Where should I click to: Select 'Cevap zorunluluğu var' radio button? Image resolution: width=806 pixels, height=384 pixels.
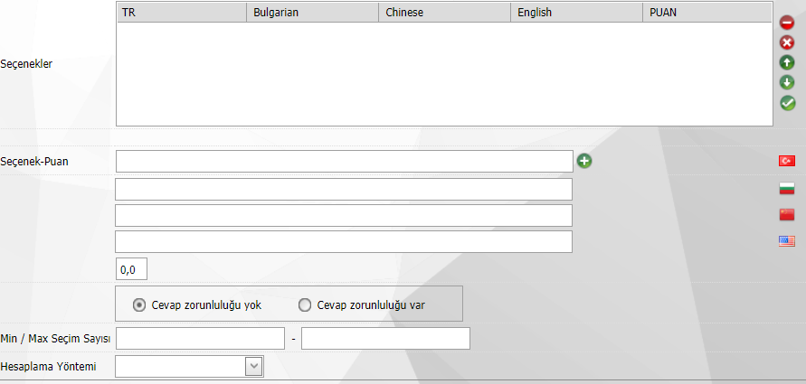(305, 305)
